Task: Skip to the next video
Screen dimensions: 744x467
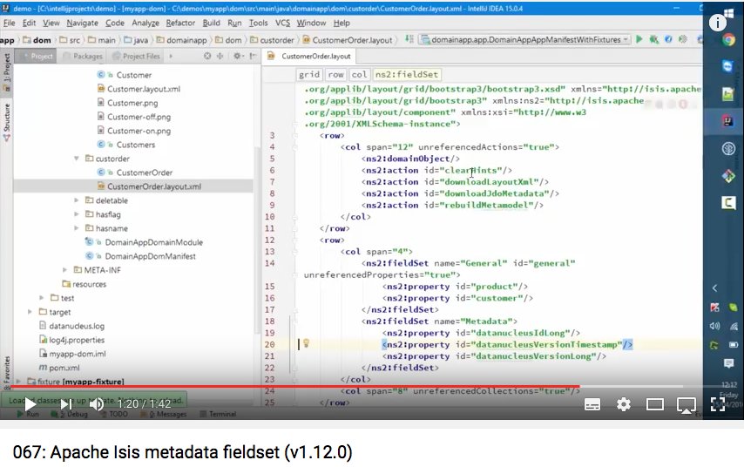Action: (66, 404)
